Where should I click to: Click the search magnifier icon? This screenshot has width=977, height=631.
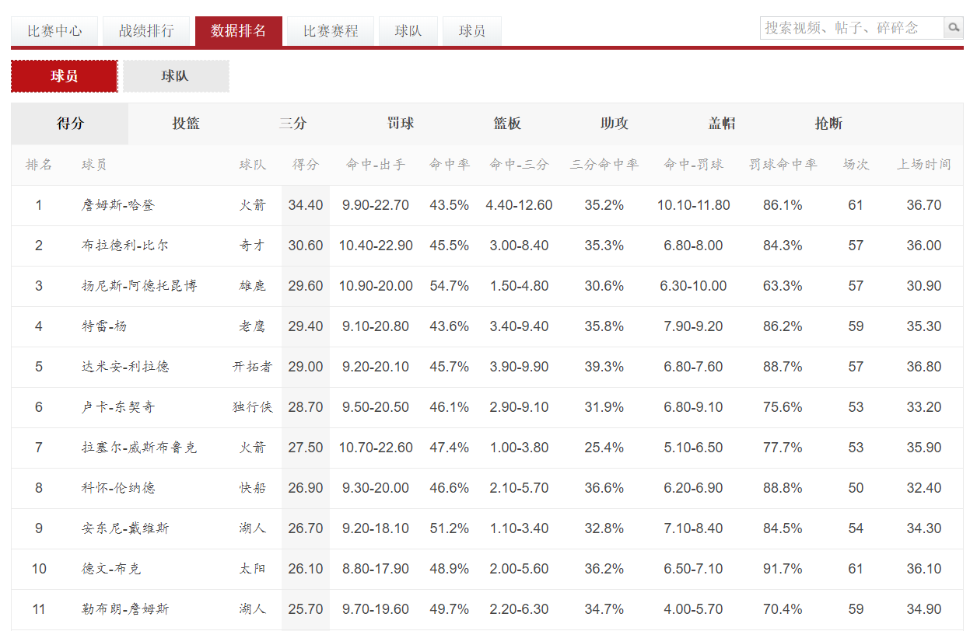click(x=954, y=28)
